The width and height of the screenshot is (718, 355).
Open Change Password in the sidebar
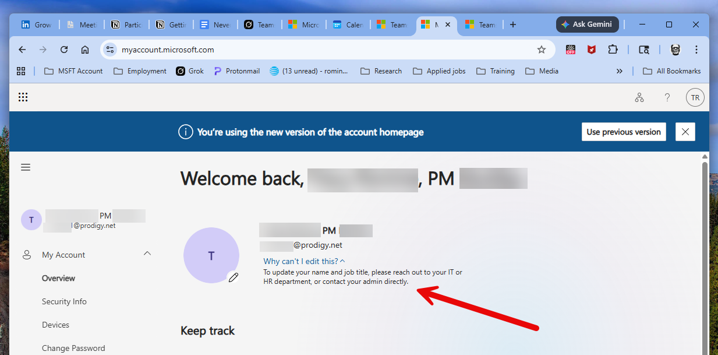(x=73, y=348)
